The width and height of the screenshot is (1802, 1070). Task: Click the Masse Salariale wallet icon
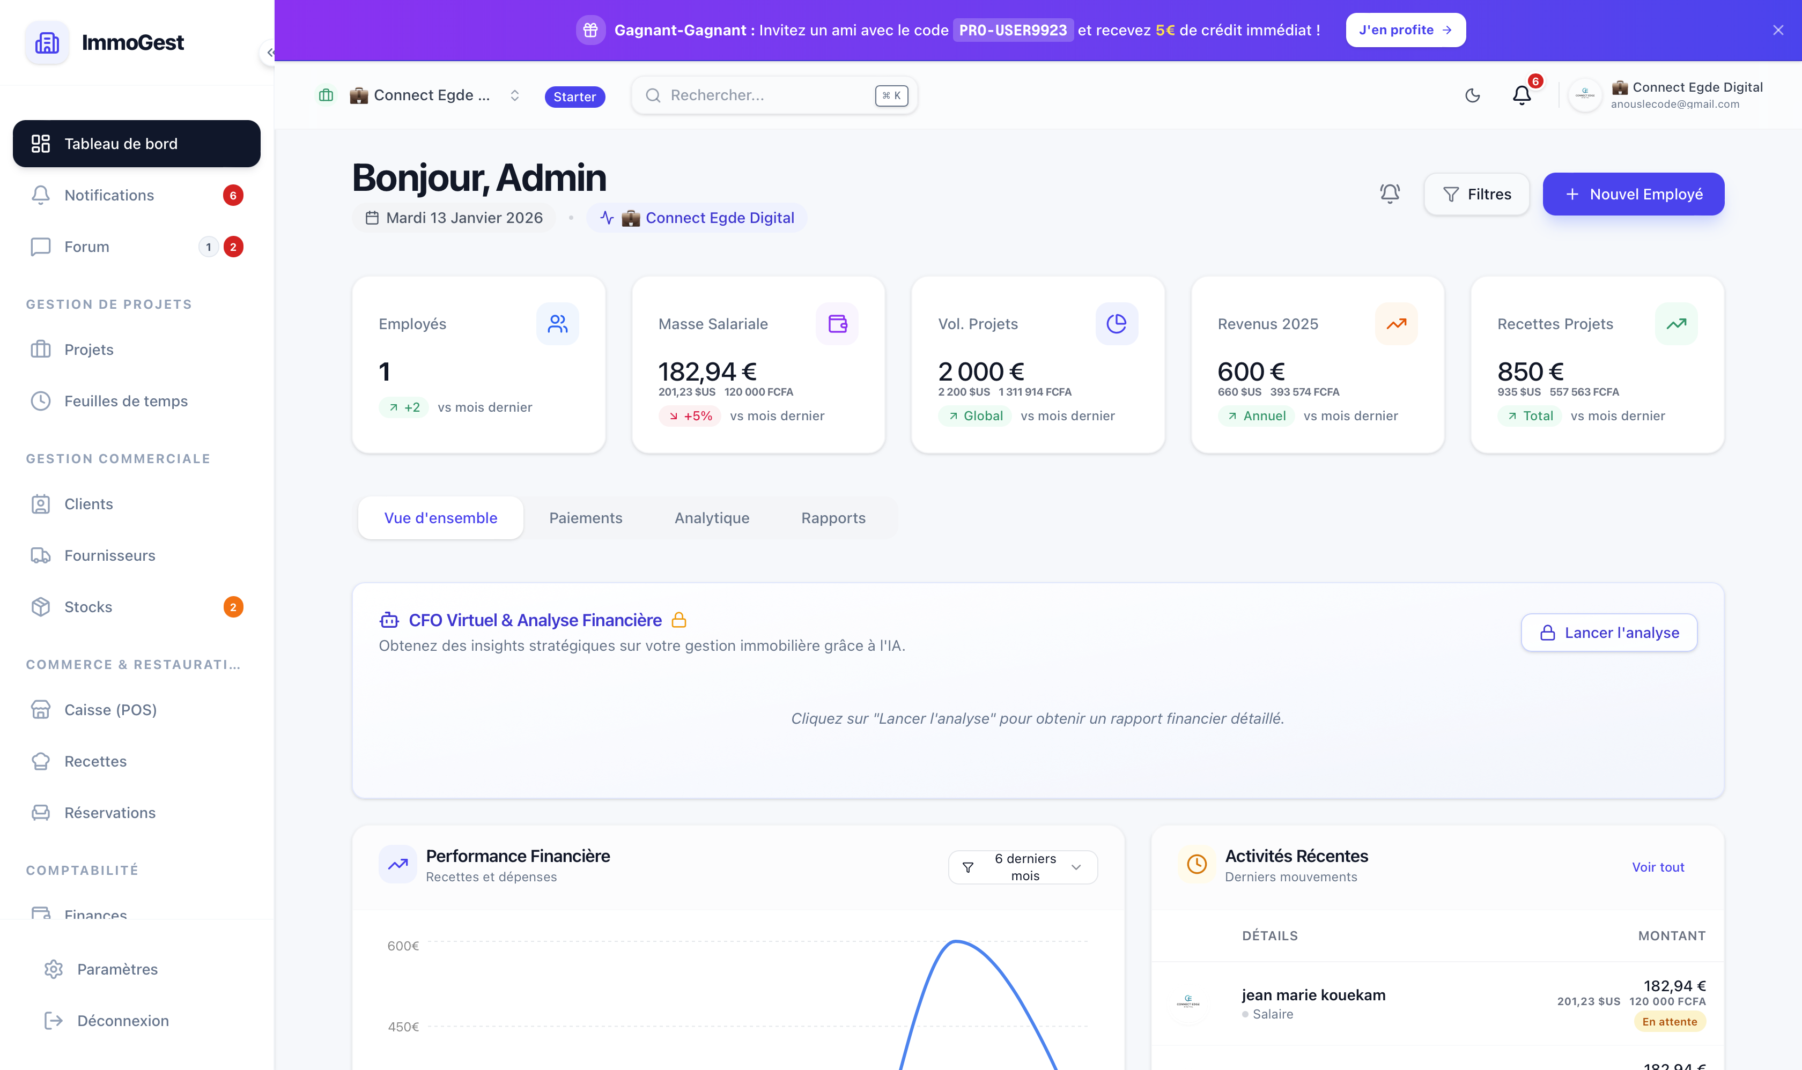click(x=837, y=324)
